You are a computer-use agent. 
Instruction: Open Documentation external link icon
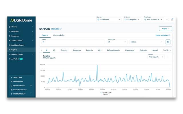(x=31, y=85)
